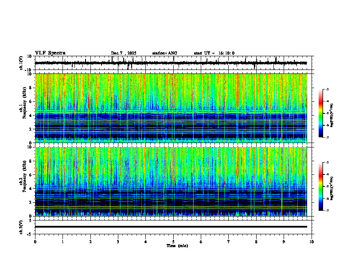
Task: Click the time axis tick label "6"
Action: [x=201, y=242]
